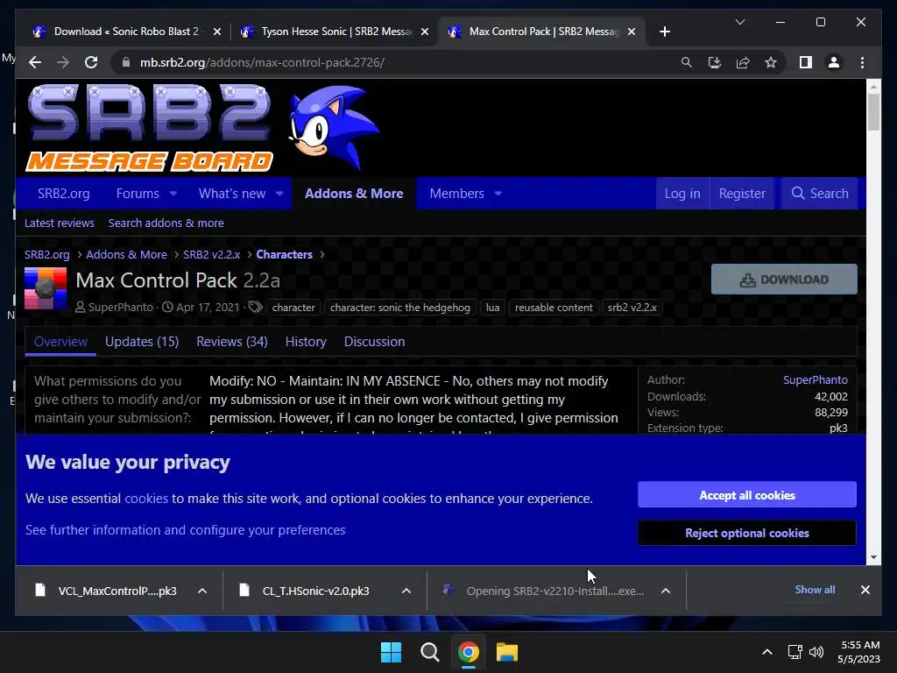Open See further information and configure preferences
This screenshot has width=897, height=673.
click(x=186, y=530)
